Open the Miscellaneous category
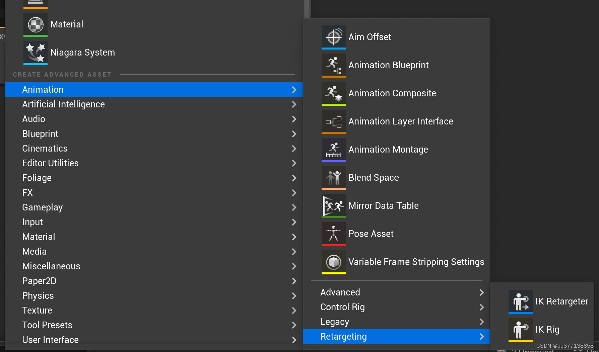 click(x=154, y=266)
